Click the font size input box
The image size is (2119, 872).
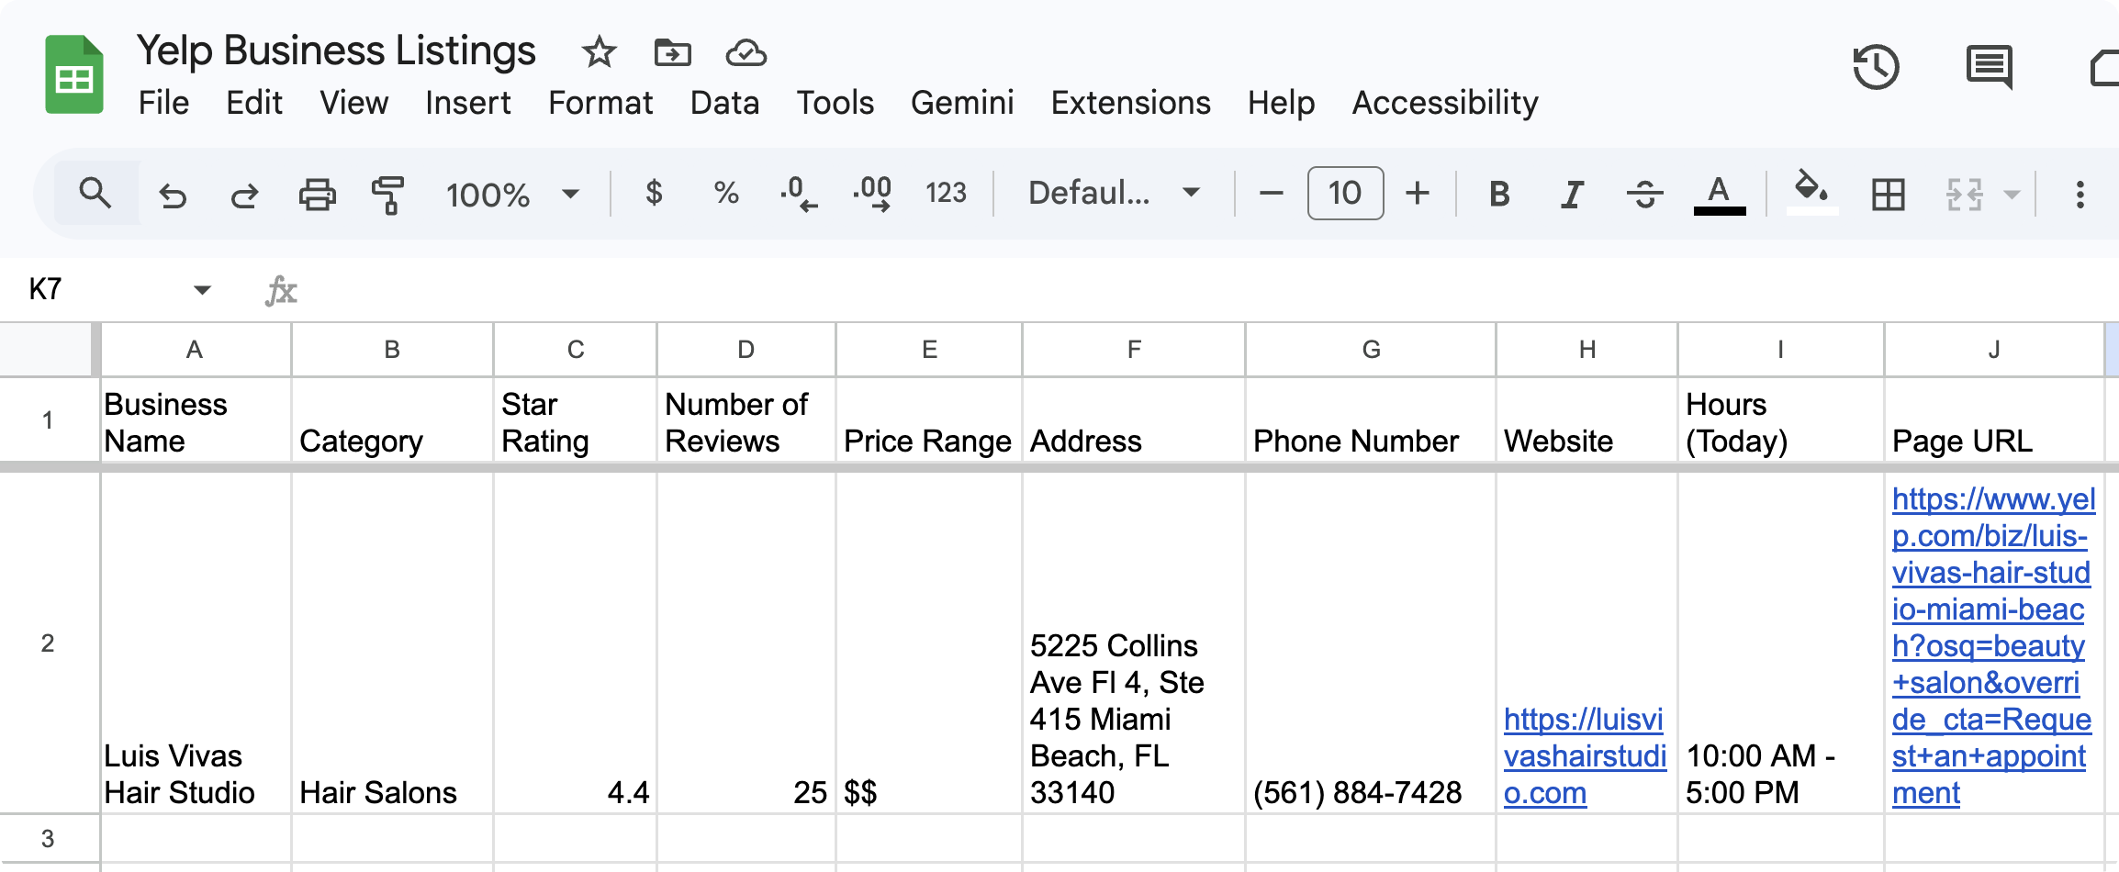[x=1345, y=194]
